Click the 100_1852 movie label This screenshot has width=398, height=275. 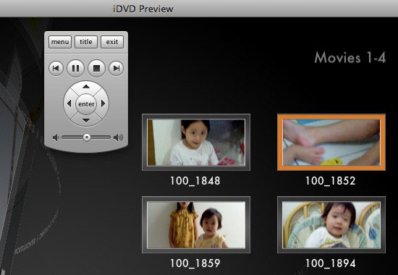click(331, 181)
